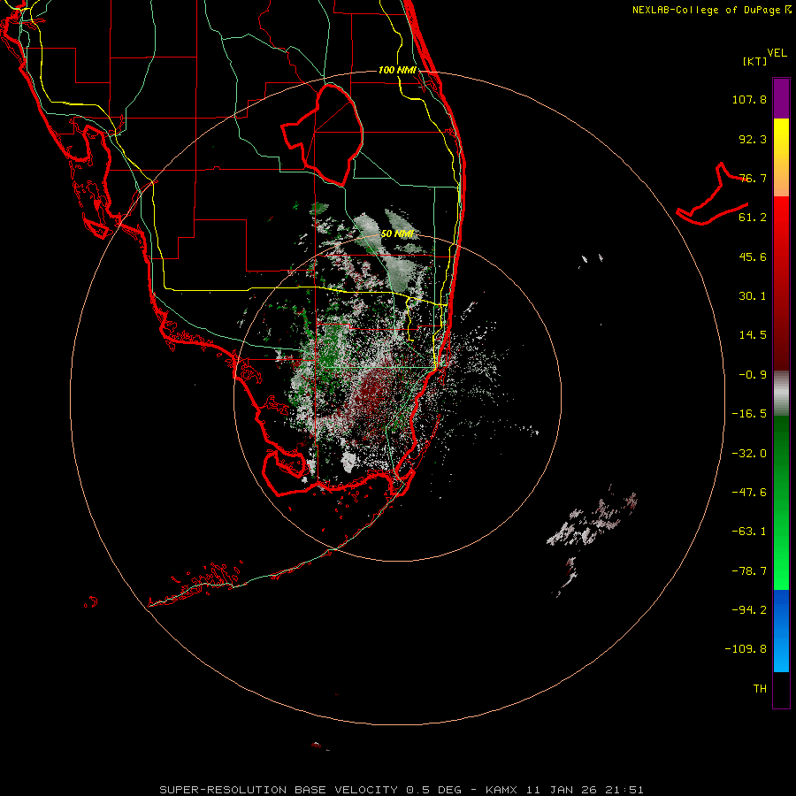Click the 100 NMI range ring label
Screen dimensions: 796x796
pyautogui.click(x=397, y=70)
